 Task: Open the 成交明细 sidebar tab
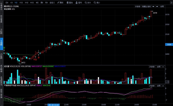click(x=1, y=68)
